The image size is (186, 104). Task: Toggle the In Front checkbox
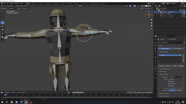coord(169,86)
